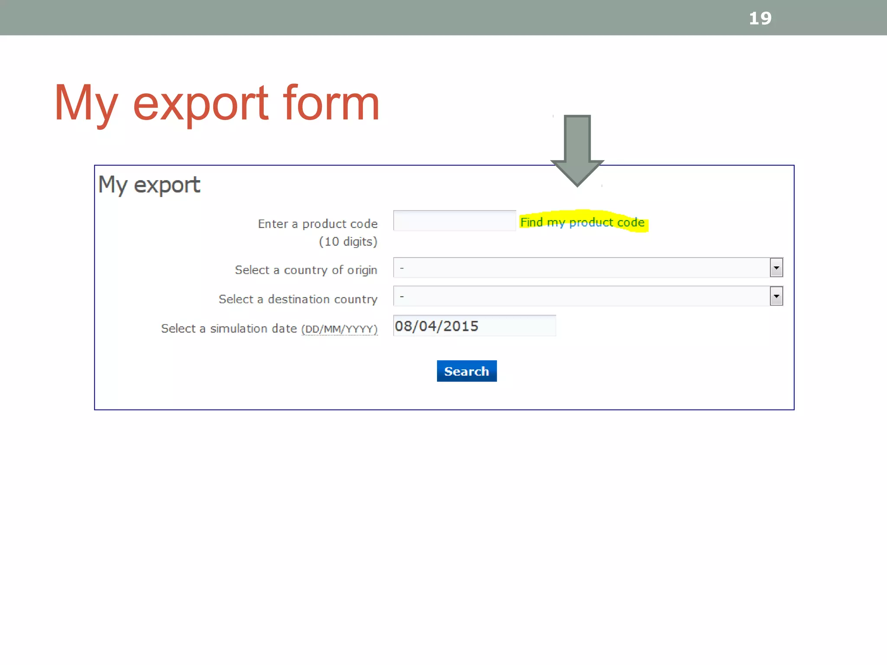Viewport: 887px width, 665px height.
Task: Click the (10 digits) hint text
Action: point(348,242)
